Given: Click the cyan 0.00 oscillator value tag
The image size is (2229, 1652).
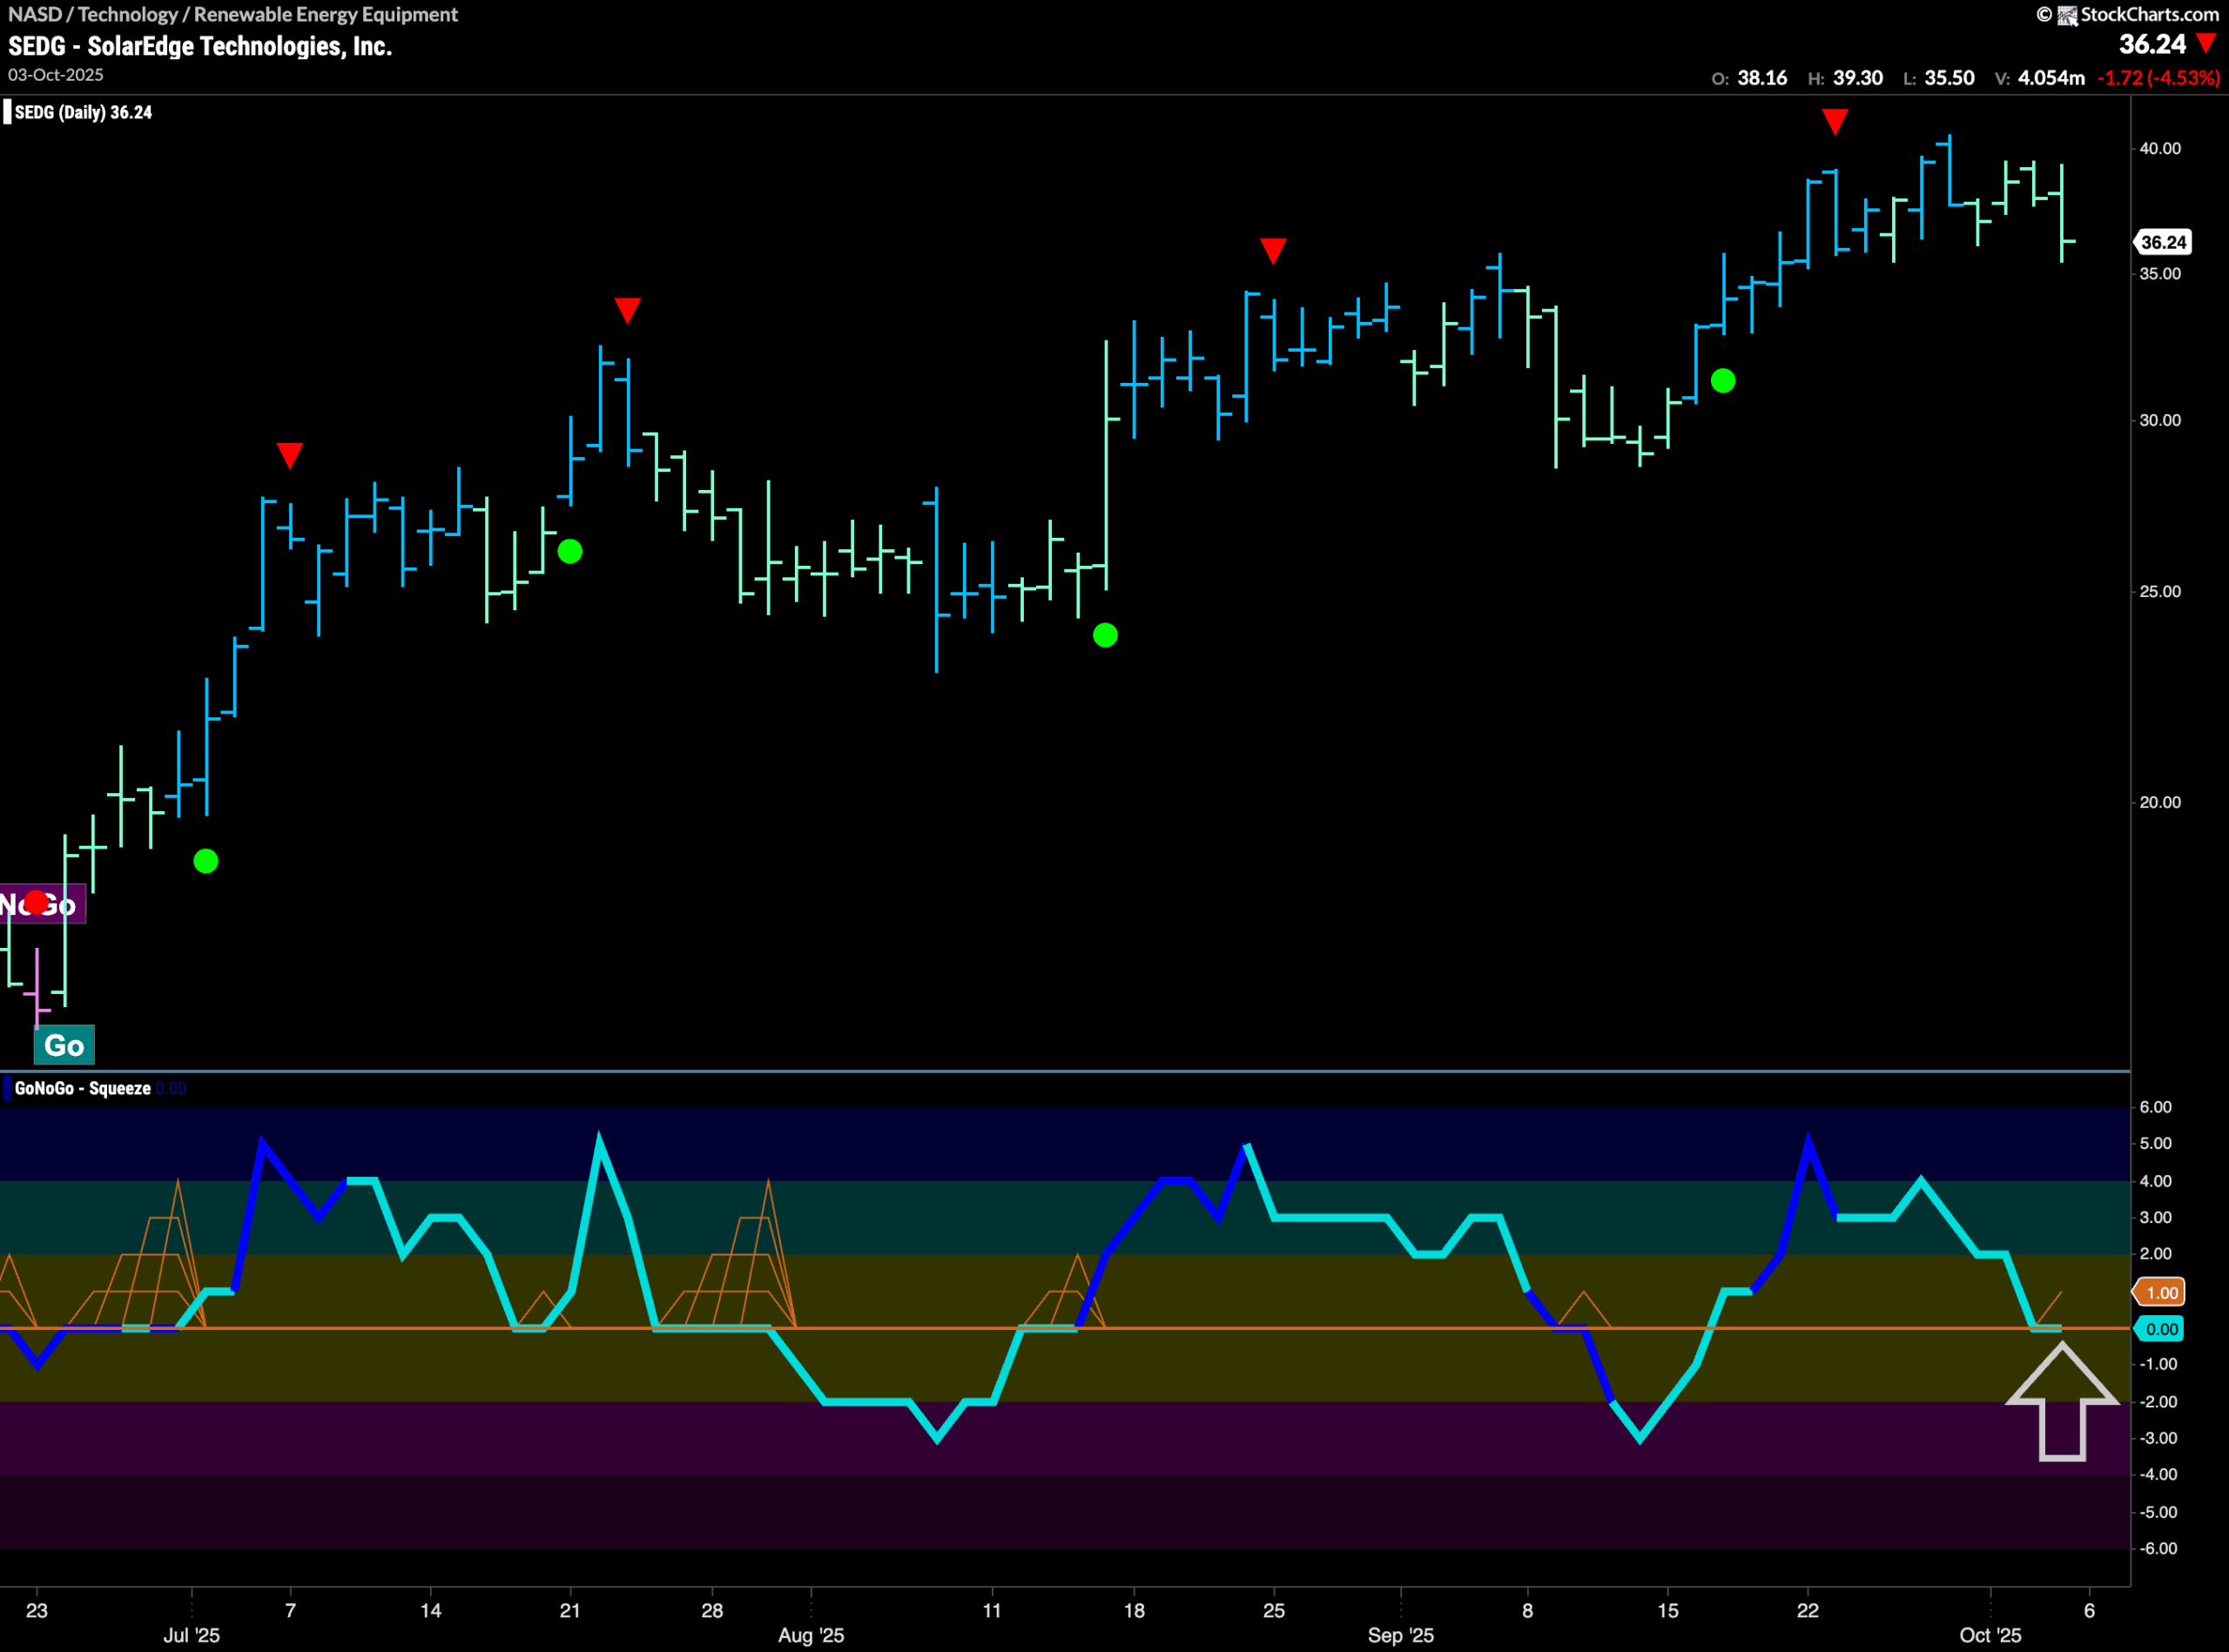Looking at the screenshot, I should tap(2161, 1329).
